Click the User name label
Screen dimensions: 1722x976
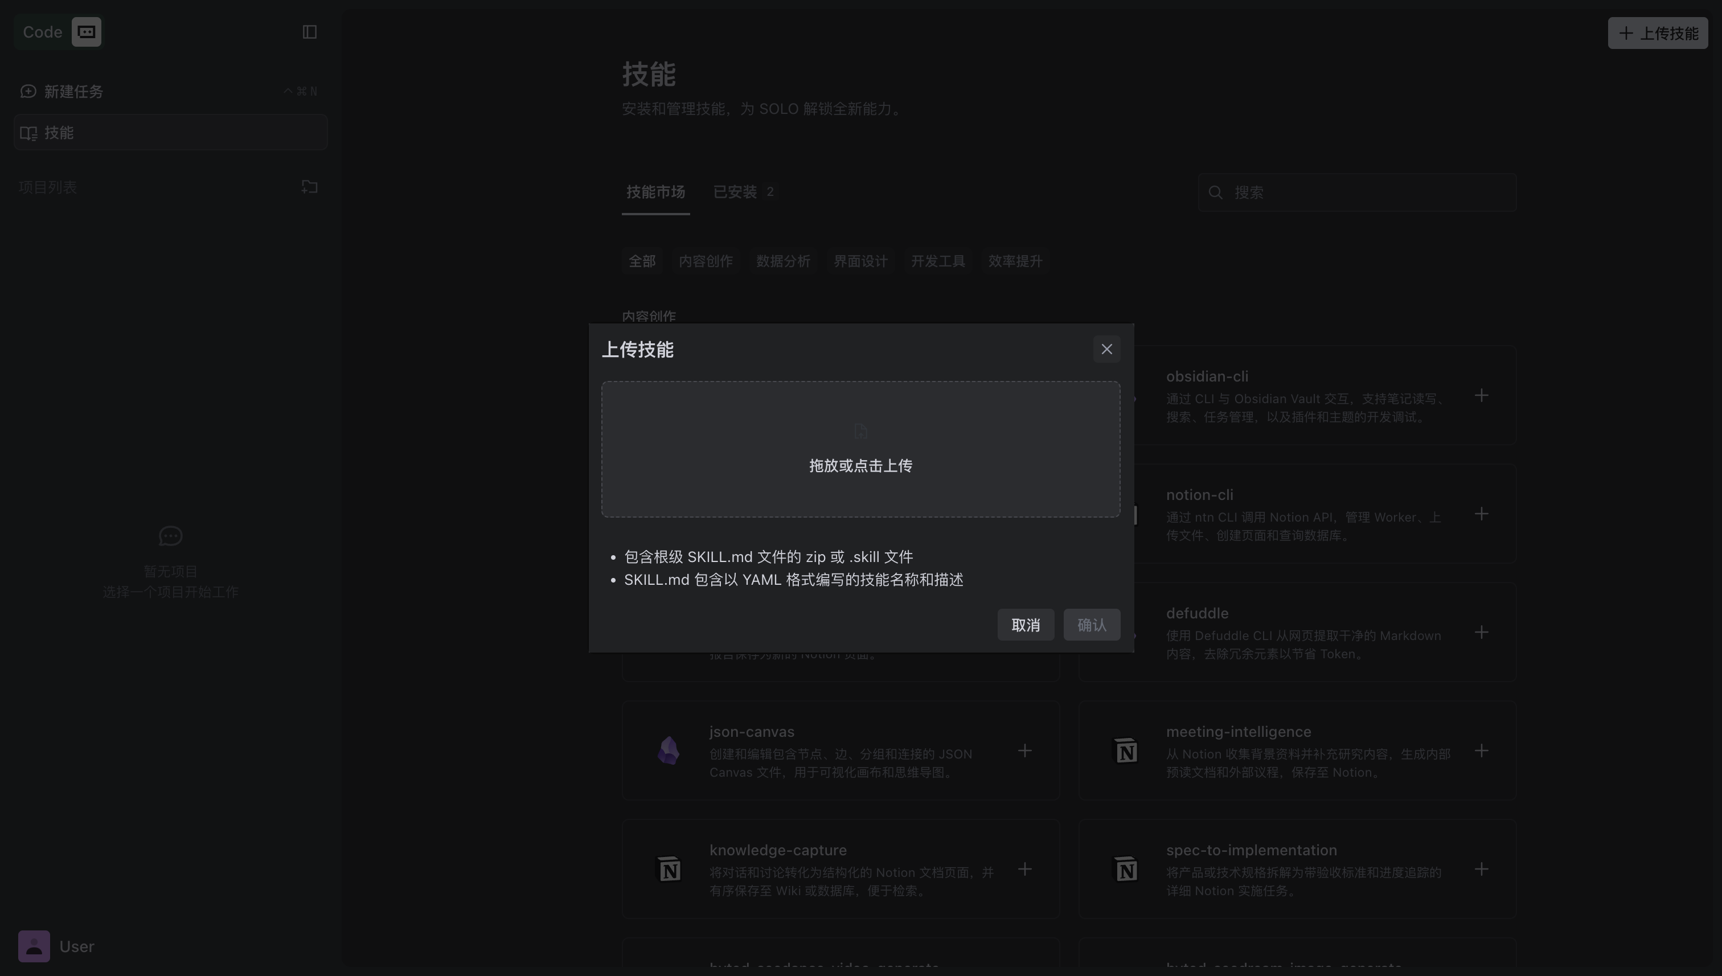tap(76, 946)
